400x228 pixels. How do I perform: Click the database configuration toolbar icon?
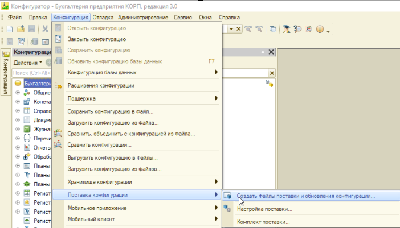[x=34, y=42]
